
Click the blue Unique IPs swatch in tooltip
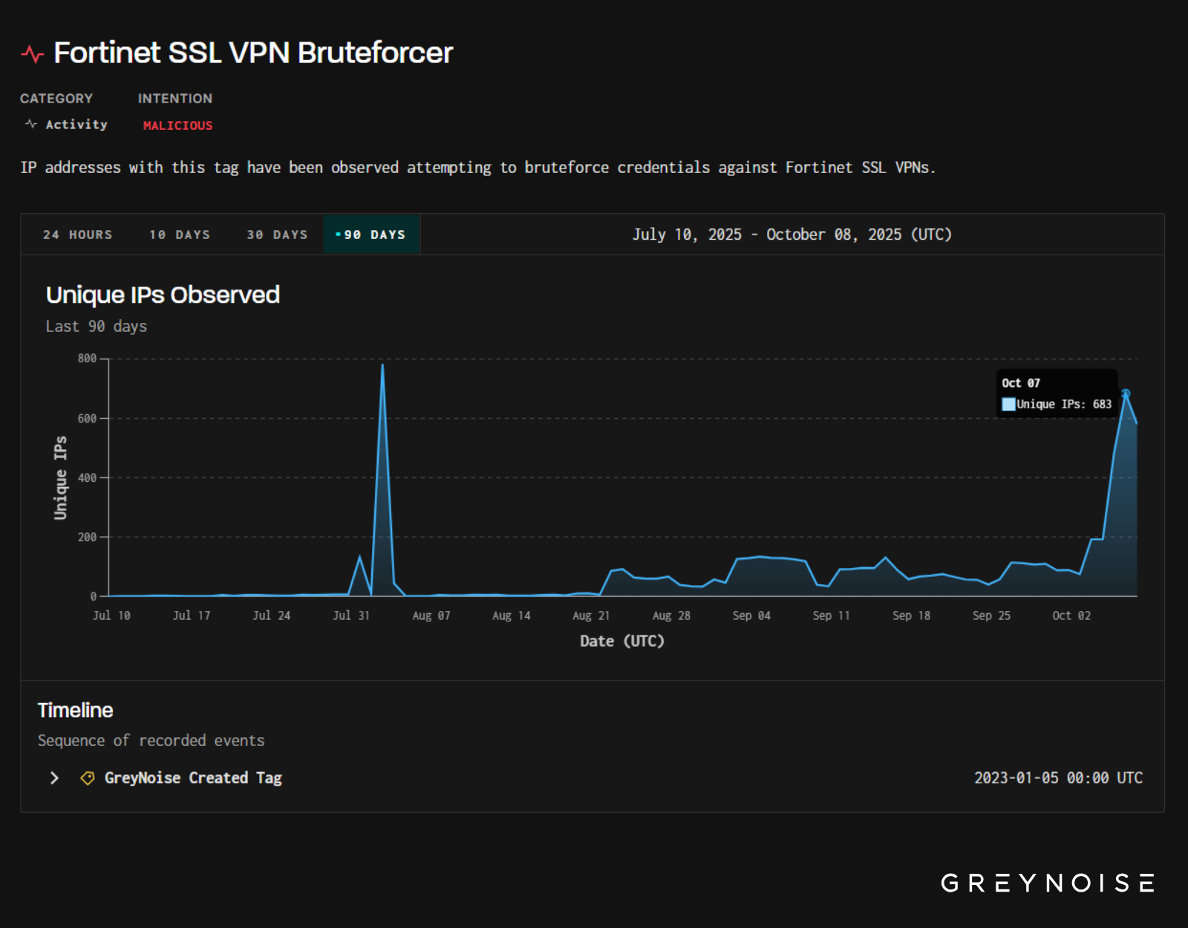1008,405
